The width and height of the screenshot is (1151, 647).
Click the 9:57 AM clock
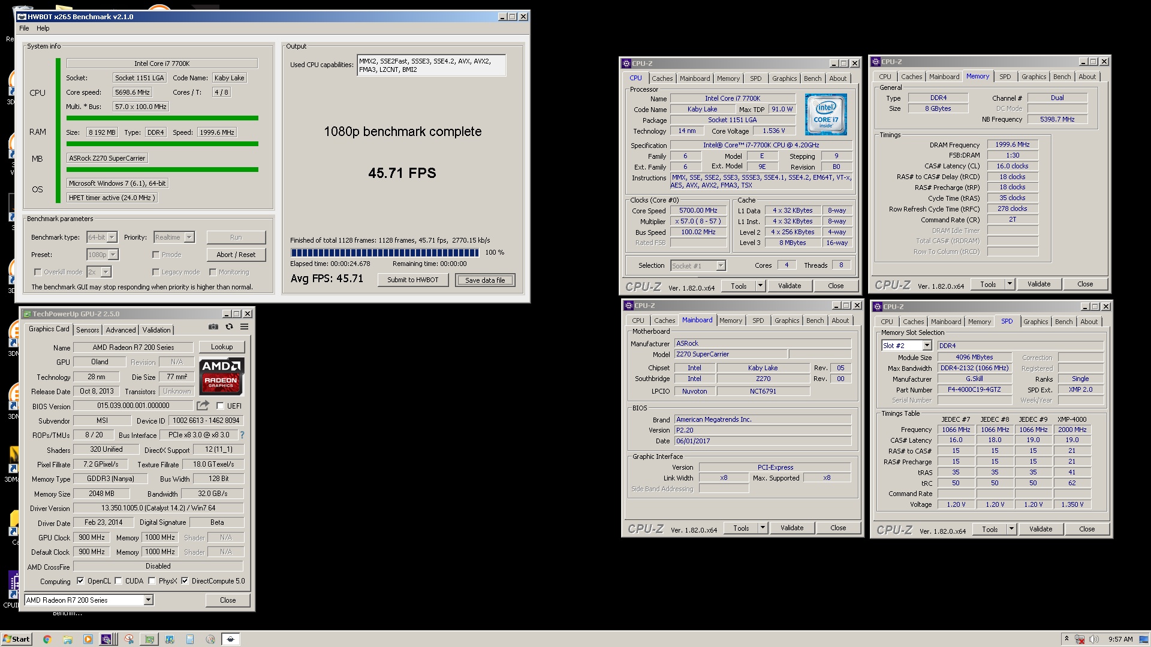(x=1120, y=639)
